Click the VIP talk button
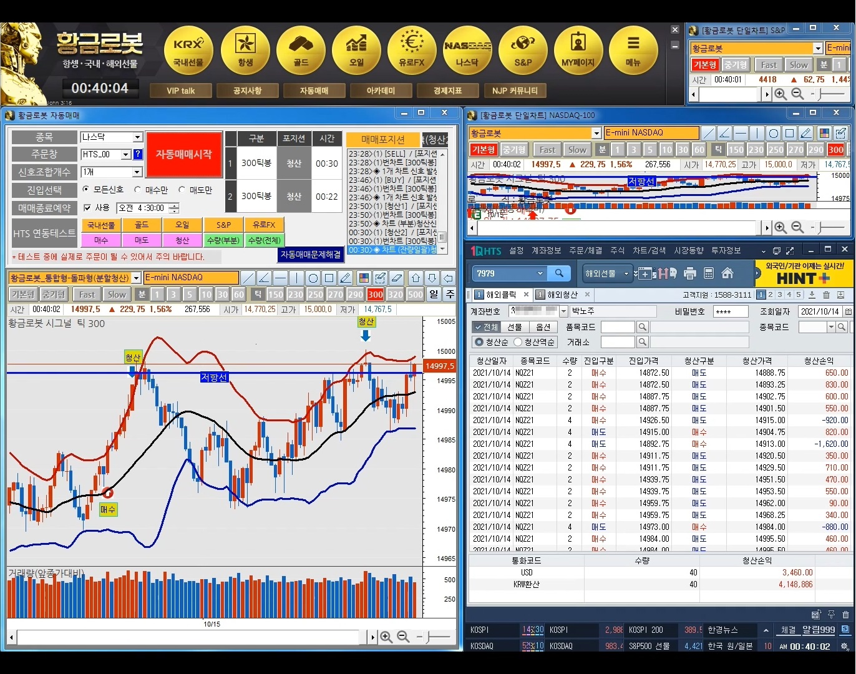This screenshot has height=674, width=856. pyautogui.click(x=181, y=90)
